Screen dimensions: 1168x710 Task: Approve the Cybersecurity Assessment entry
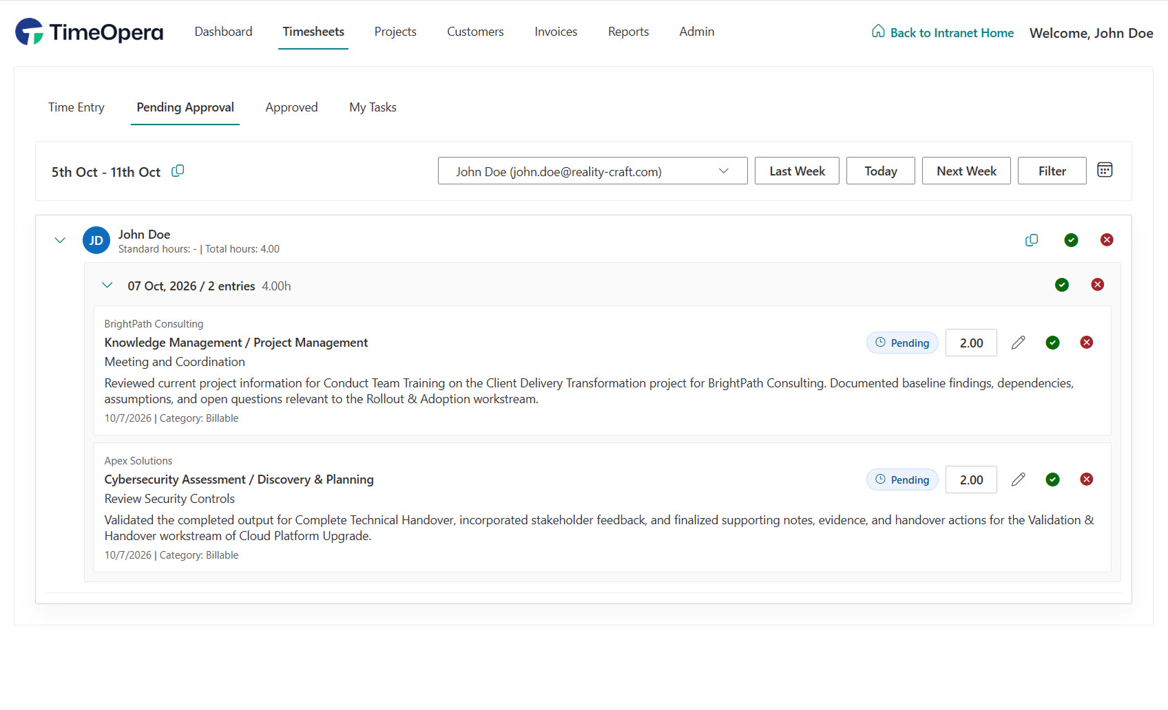tap(1052, 480)
